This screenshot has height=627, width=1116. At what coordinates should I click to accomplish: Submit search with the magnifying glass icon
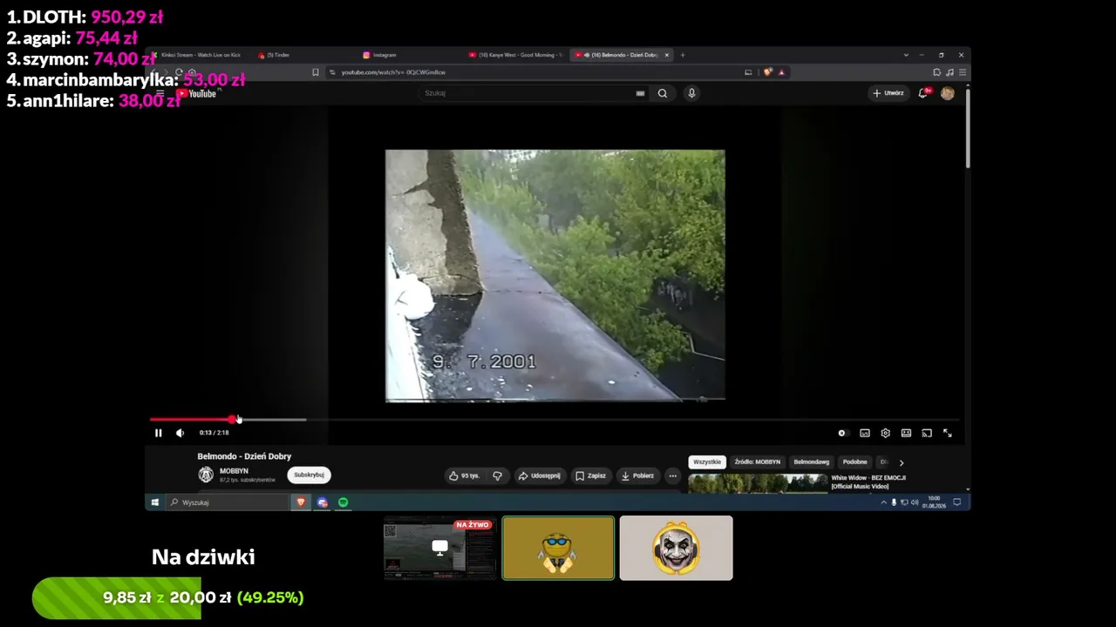click(x=663, y=93)
